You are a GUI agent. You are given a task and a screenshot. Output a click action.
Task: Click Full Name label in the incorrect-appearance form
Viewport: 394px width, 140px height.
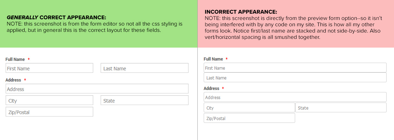click(x=213, y=59)
